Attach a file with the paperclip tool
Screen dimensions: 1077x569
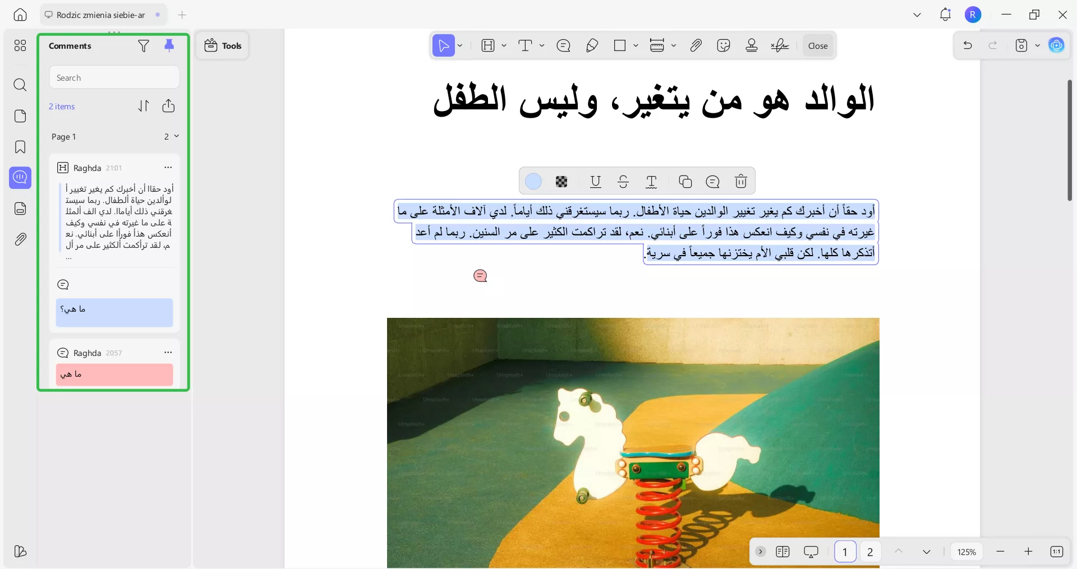pyautogui.click(x=695, y=45)
